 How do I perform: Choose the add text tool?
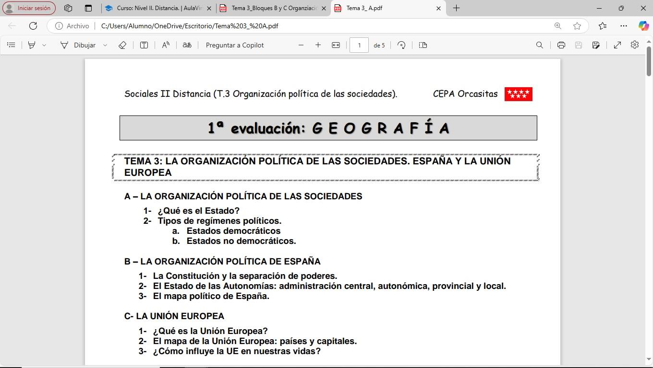[144, 45]
